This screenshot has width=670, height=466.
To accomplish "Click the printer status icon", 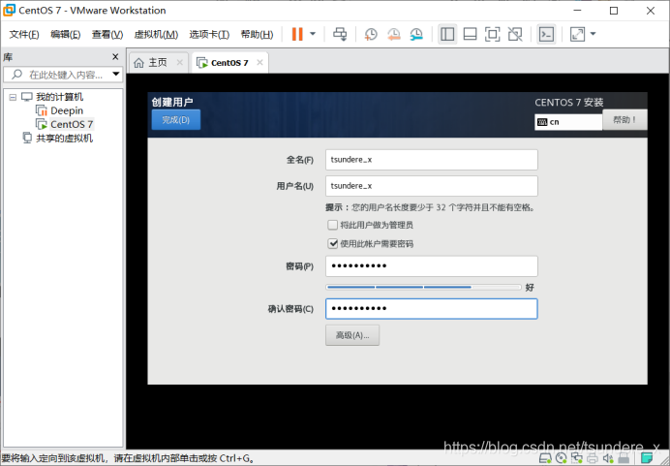I will coord(593,458).
